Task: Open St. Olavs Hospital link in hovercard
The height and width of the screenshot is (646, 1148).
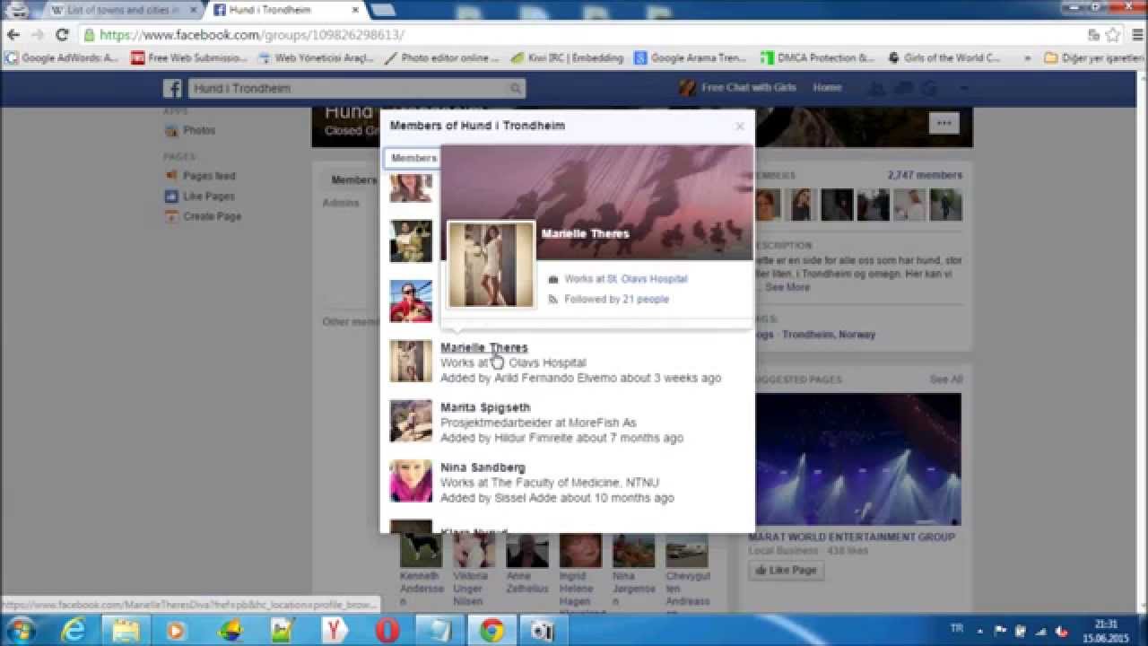Action: tap(647, 279)
